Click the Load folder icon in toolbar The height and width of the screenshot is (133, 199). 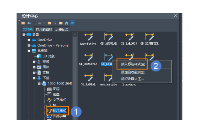pos(23,23)
